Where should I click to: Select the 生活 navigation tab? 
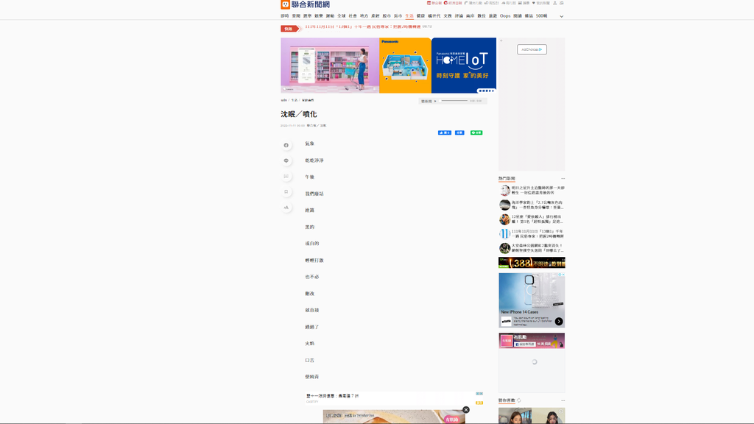click(409, 15)
